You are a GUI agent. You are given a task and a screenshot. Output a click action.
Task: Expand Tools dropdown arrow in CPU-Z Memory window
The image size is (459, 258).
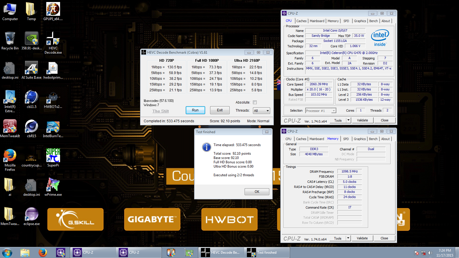348,238
